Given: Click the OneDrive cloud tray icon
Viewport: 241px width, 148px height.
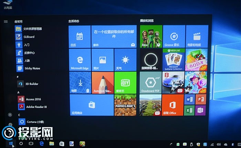Looking at the screenshot, I should (226, 144).
